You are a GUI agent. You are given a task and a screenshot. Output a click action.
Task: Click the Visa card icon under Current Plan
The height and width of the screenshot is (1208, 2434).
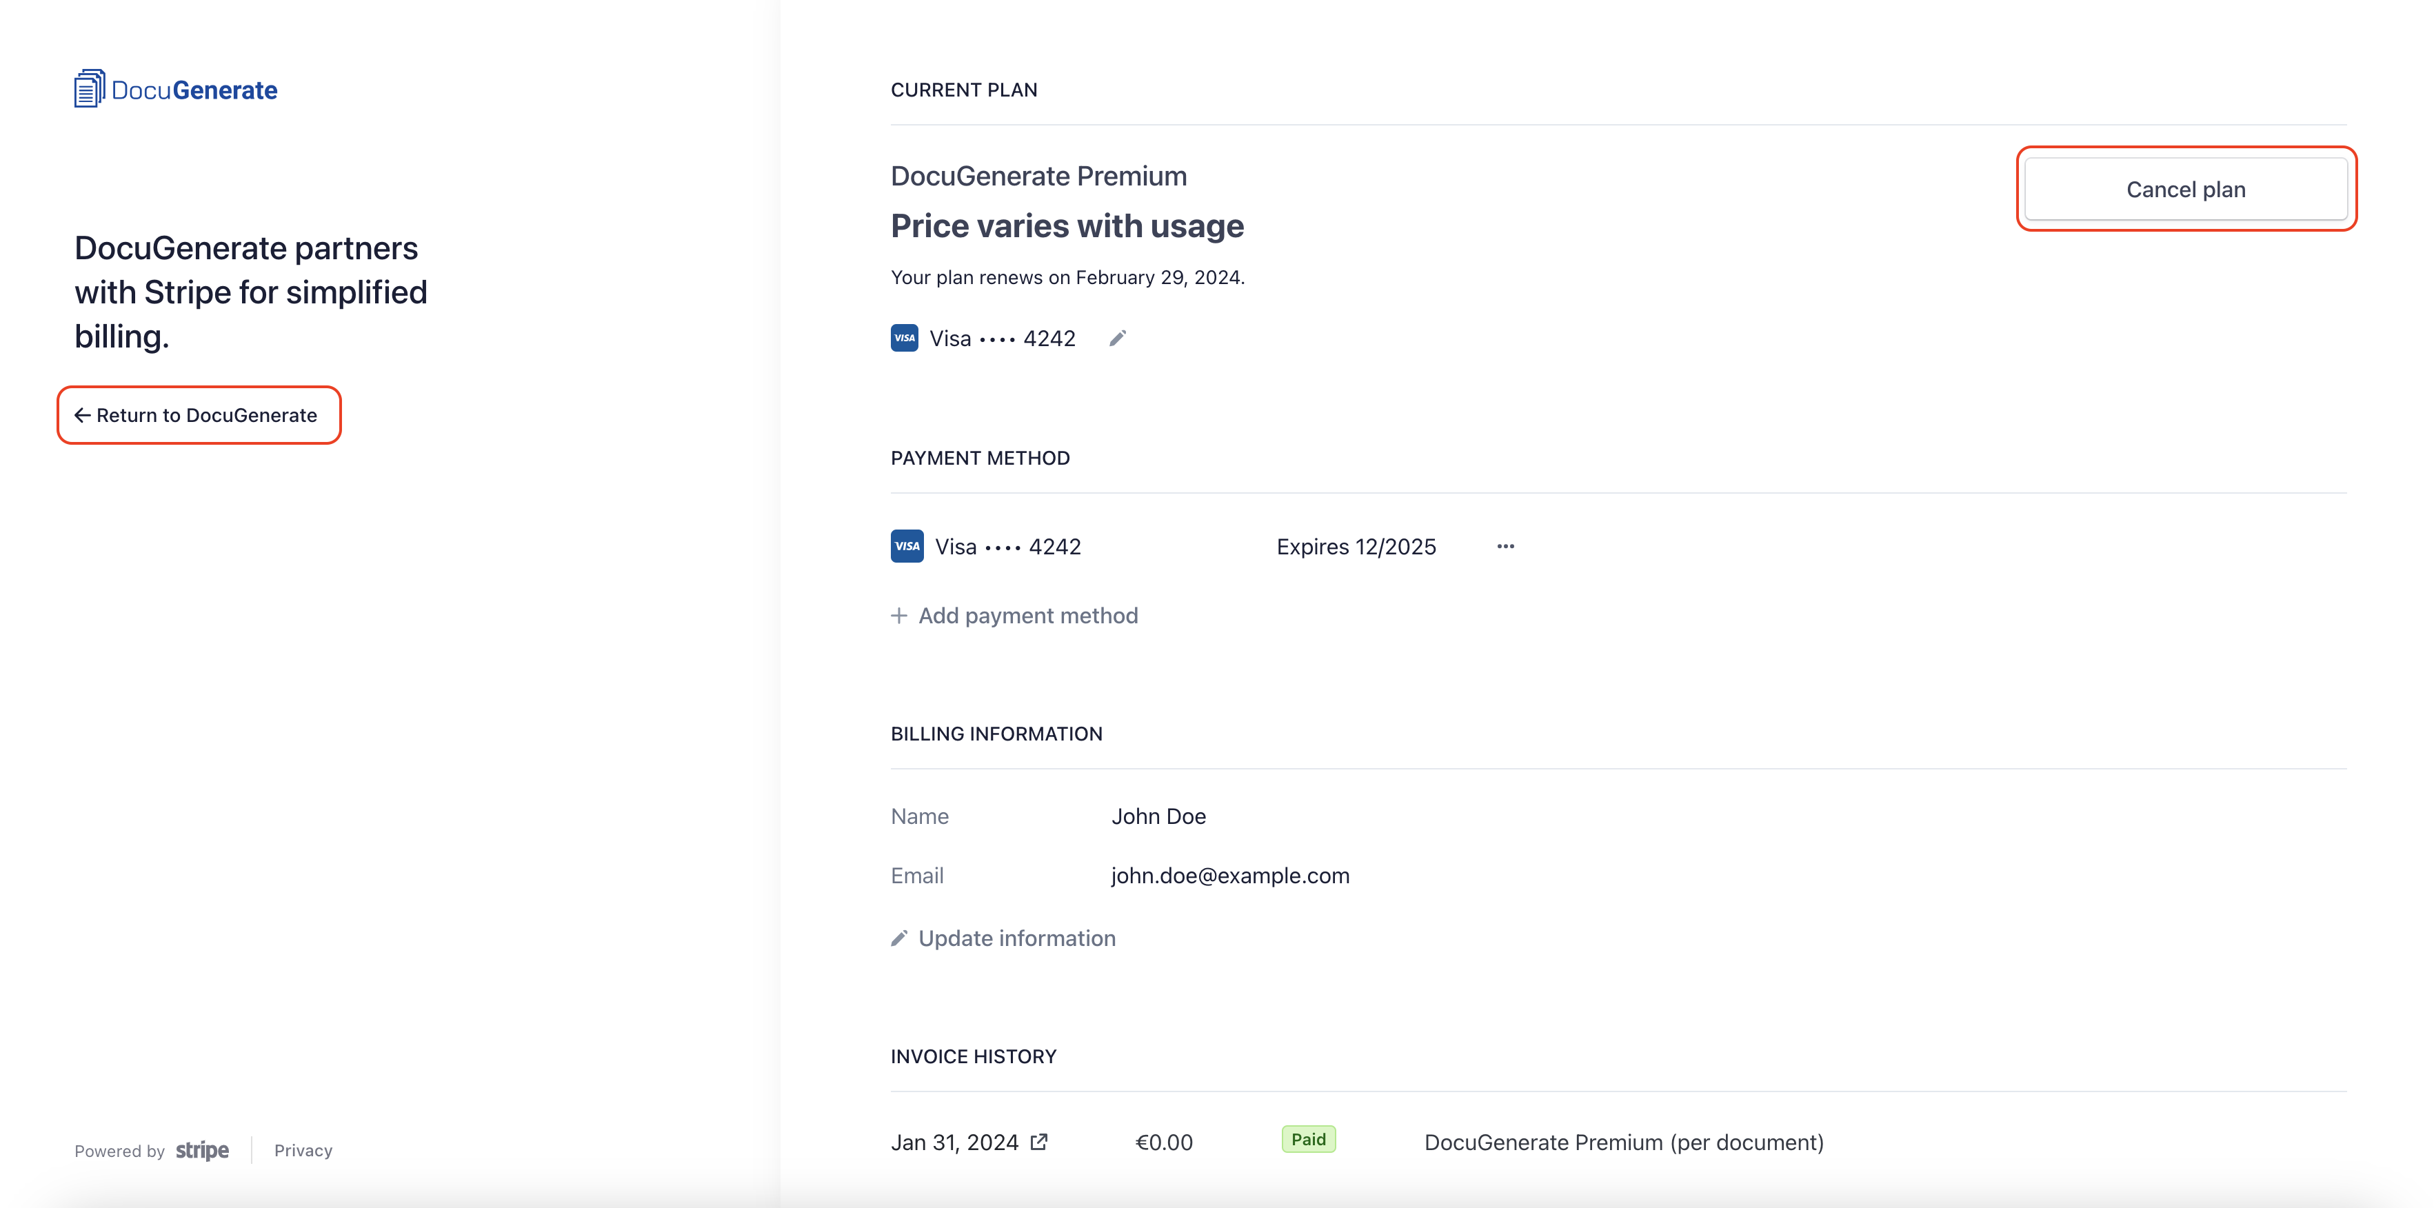tap(904, 338)
